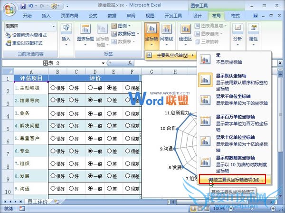Click the 重设以匹配样式 reset style icon
This screenshot has height=213, width=285.
[x=9, y=43]
